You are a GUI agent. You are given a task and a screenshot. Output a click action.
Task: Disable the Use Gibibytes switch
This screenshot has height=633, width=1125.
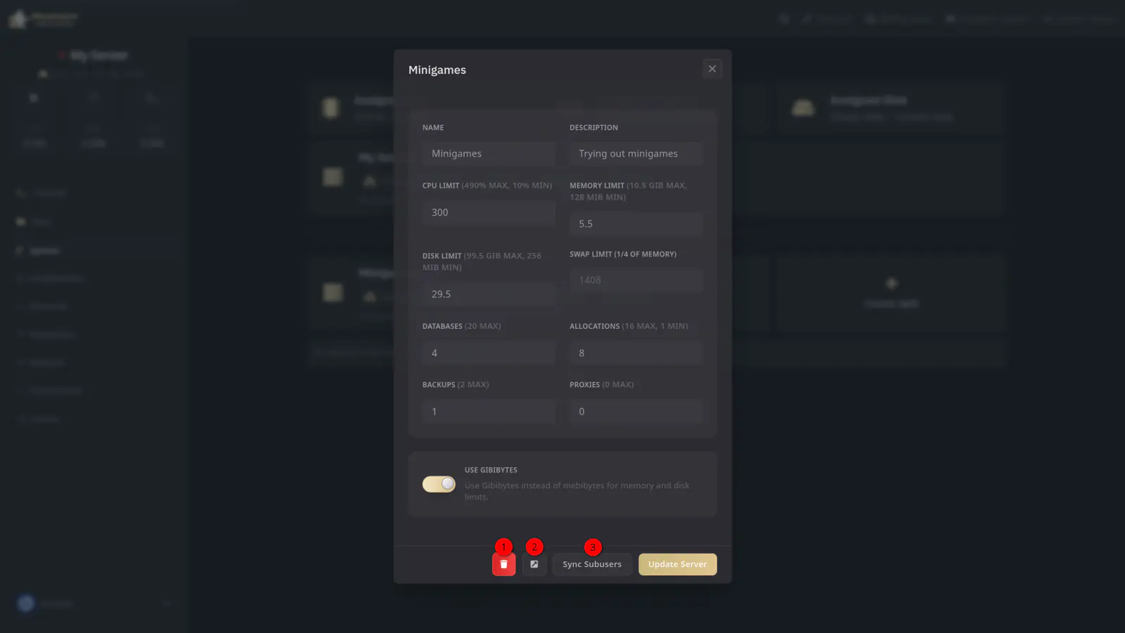coord(439,484)
